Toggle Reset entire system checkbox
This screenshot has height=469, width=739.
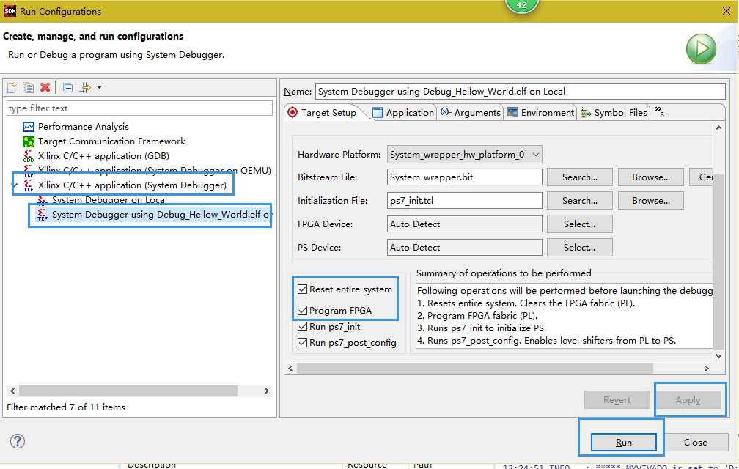click(x=303, y=289)
